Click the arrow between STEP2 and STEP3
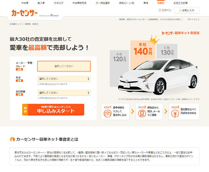 (x=166, y=111)
